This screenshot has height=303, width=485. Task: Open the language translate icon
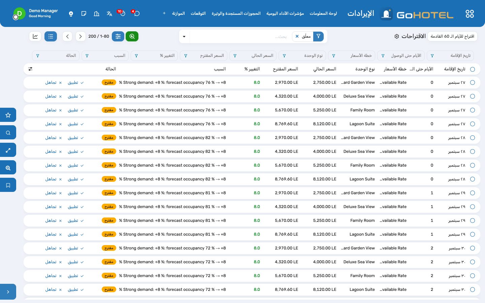click(109, 14)
